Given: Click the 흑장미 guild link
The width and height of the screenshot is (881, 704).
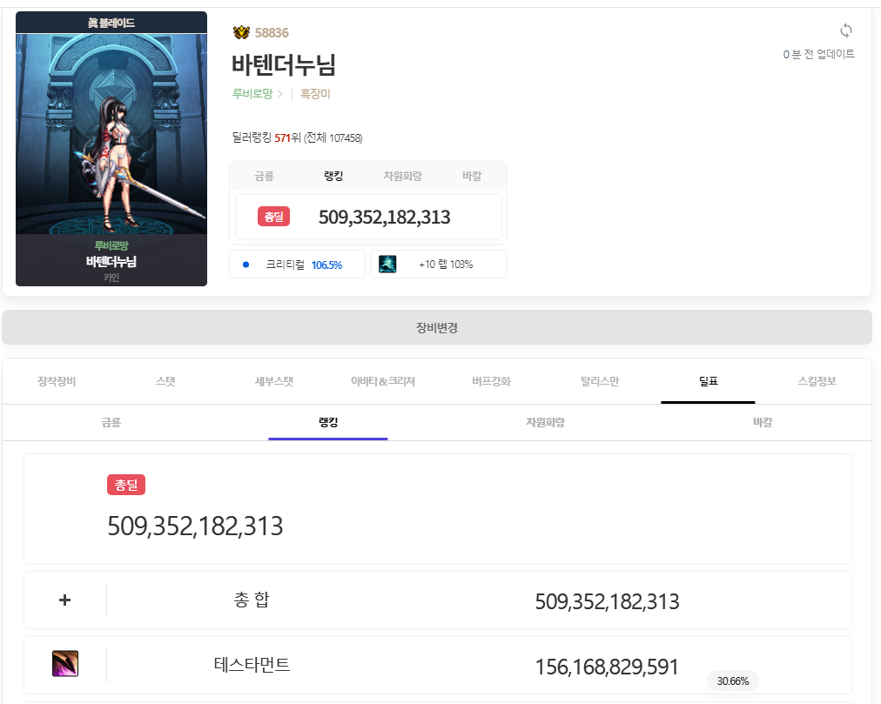Looking at the screenshot, I should click(315, 94).
